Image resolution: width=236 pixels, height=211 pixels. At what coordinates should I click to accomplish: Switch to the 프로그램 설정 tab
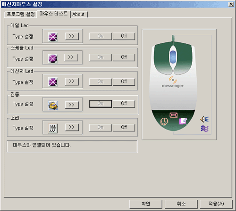click(21, 15)
